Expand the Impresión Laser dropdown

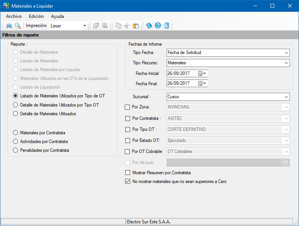click(x=84, y=26)
